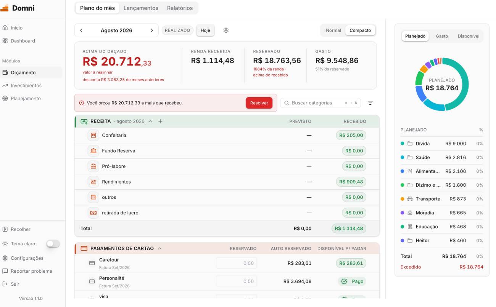Toggle the REALIZADO status pill
This screenshot has width=496, height=307.
click(x=177, y=30)
